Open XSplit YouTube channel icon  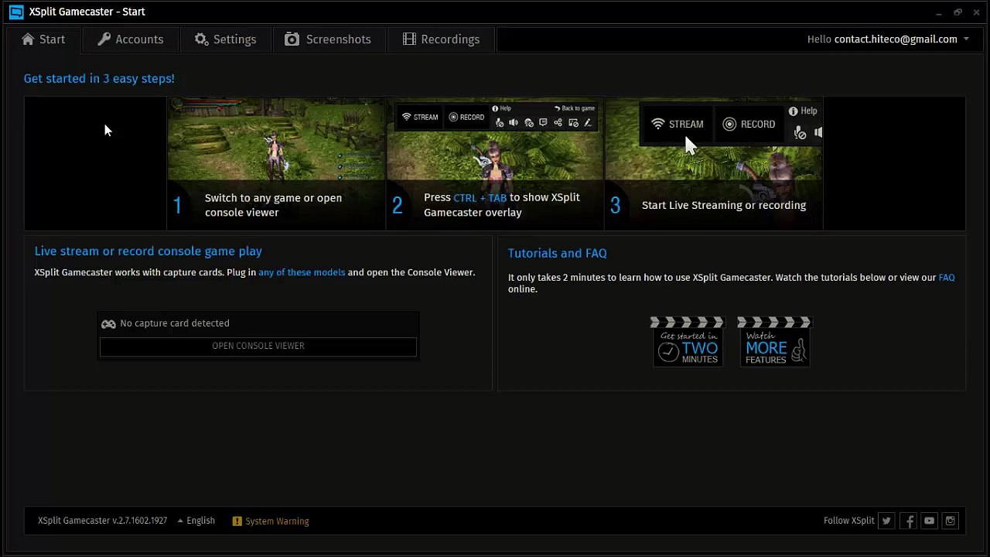point(930,521)
